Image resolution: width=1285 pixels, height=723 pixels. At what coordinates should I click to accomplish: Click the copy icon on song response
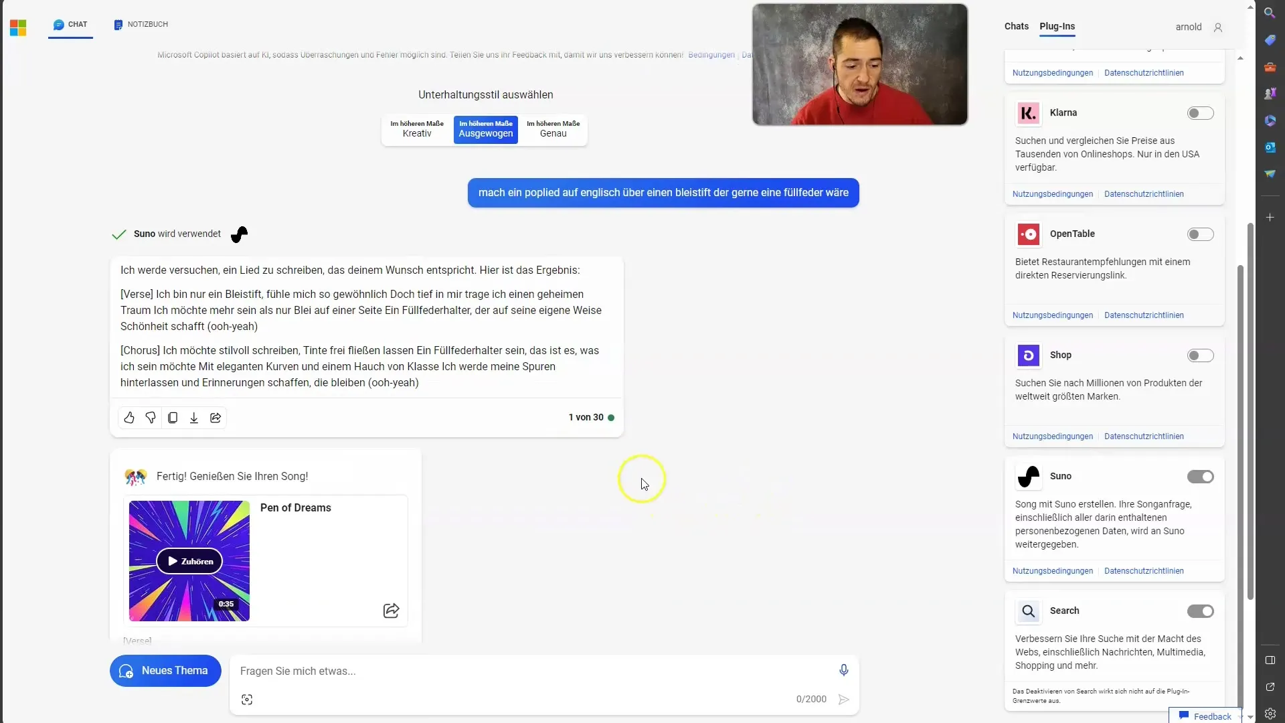pyautogui.click(x=173, y=418)
